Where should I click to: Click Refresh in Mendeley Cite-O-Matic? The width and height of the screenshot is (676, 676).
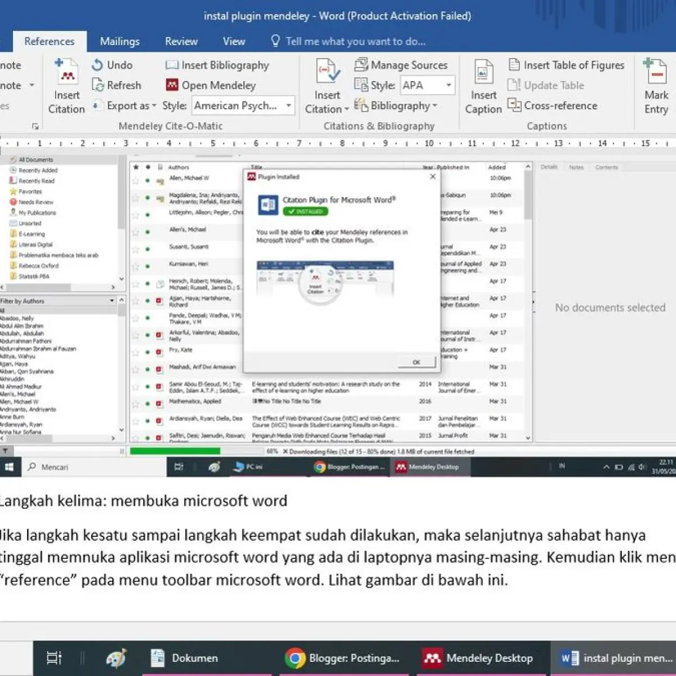coord(117,86)
